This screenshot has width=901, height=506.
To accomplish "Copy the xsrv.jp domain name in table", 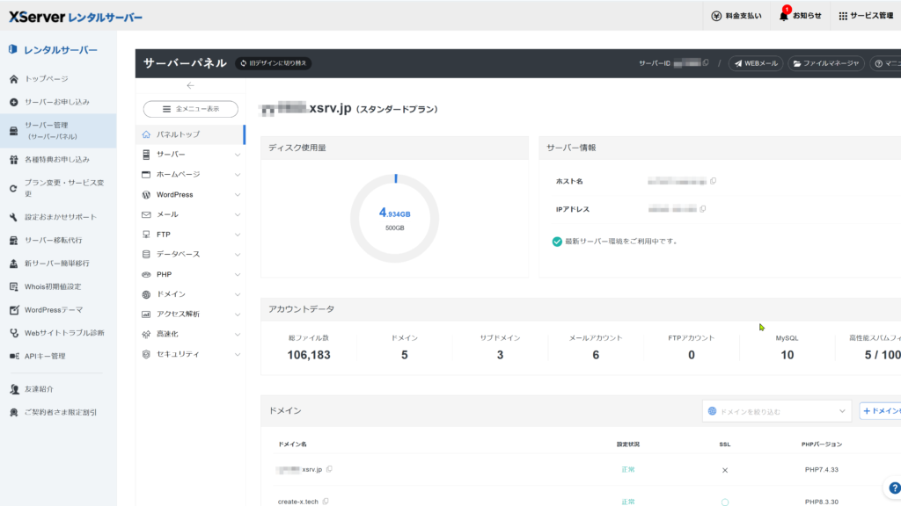I will [329, 469].
